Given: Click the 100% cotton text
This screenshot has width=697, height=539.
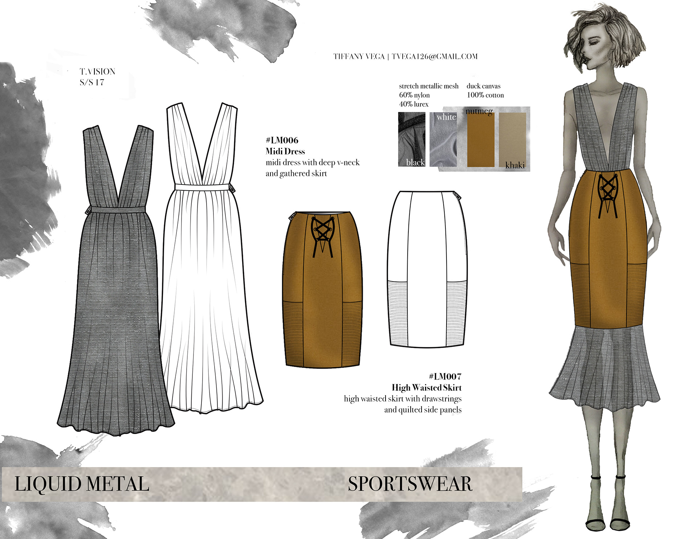Looking at the screenshot, I should 485,95.
